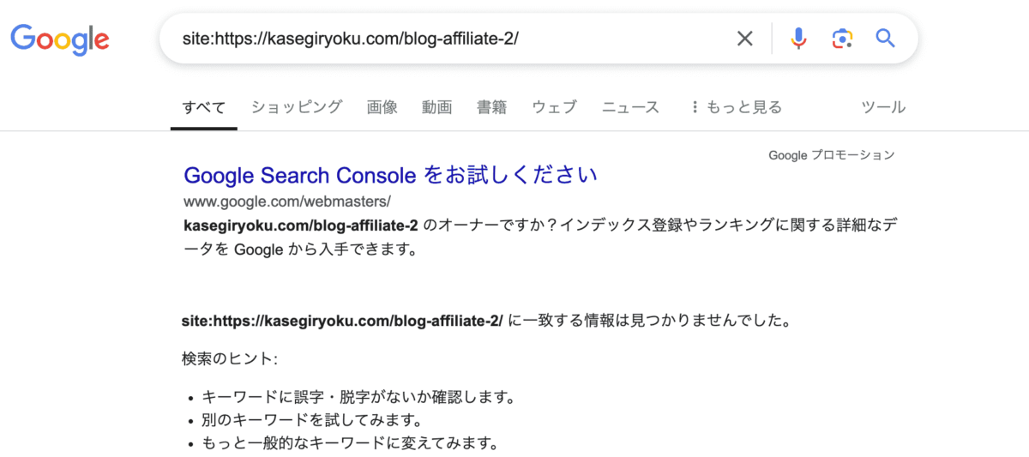Viewport: 1029px width, 457px height.
Task: Open the ツール search options
Action: point(883,107)
